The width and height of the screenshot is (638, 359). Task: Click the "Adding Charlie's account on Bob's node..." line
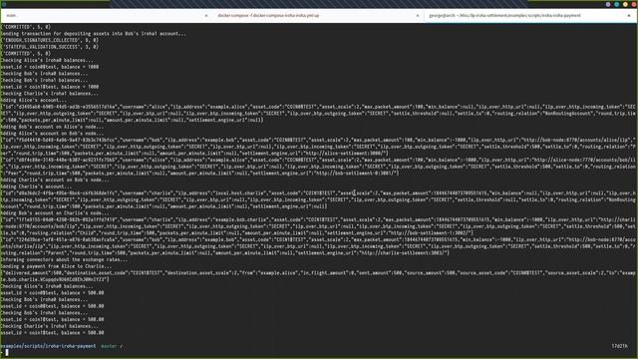[x=55, y=179]
